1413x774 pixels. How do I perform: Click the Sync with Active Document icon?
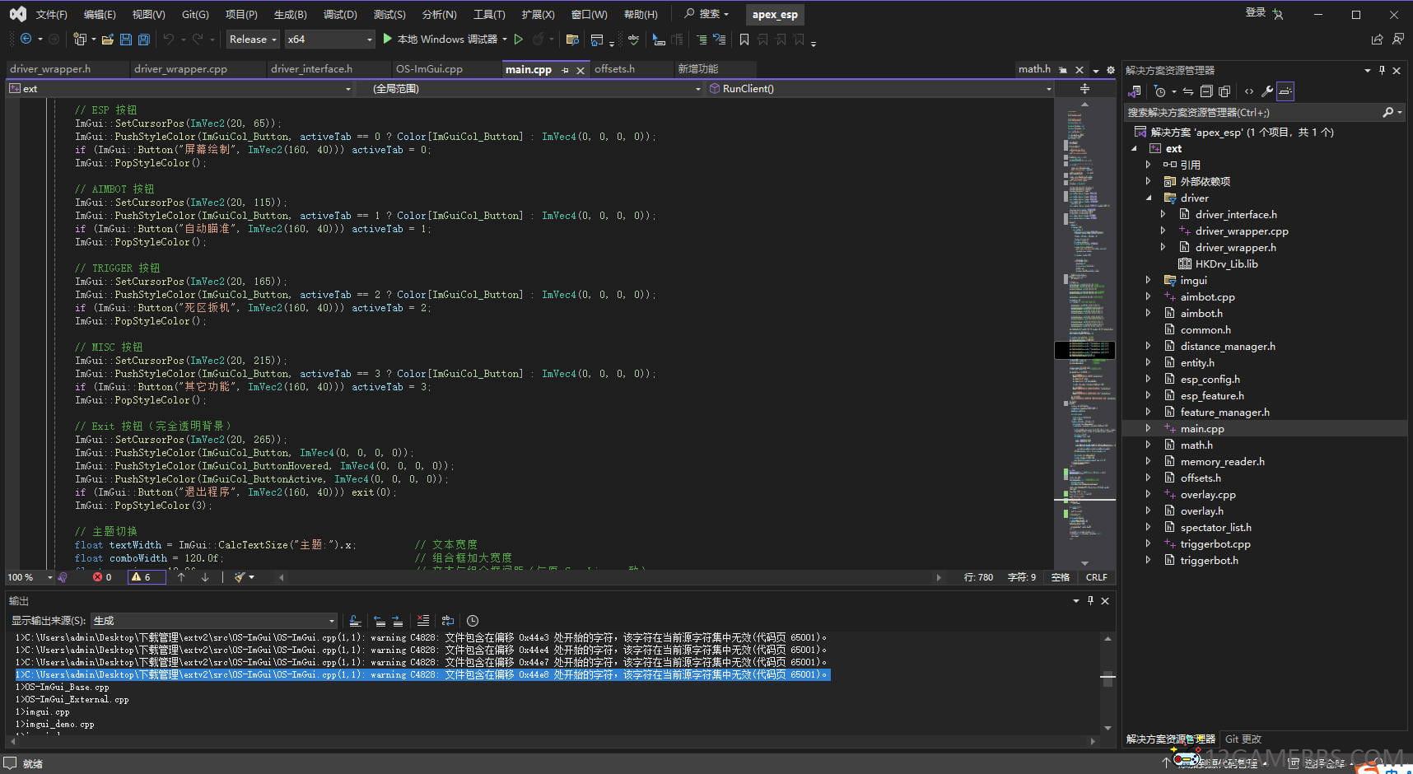(x=1187, y=91)
